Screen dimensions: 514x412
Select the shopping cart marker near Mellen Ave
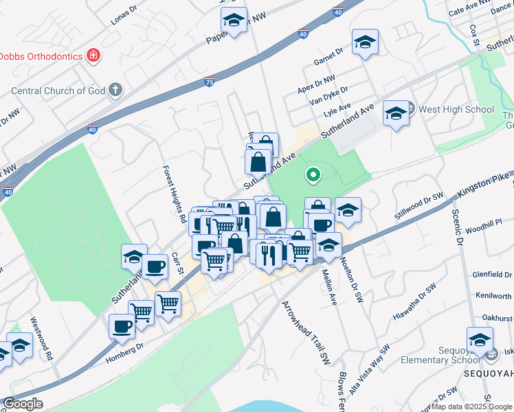point(300,253)
